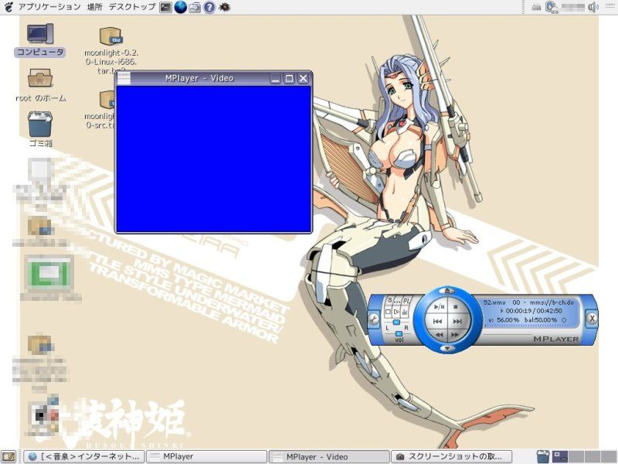Image resolution: width=618 pixels, height=464 pixels.
Task: Stop playback in the MPlayer control panel
Action: (456, 306)
